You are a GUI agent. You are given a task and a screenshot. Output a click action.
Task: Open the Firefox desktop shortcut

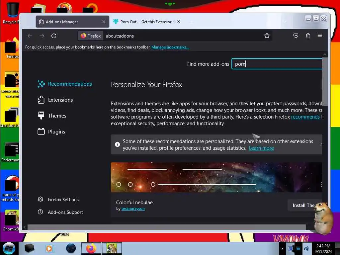click(x=12, y=48)
